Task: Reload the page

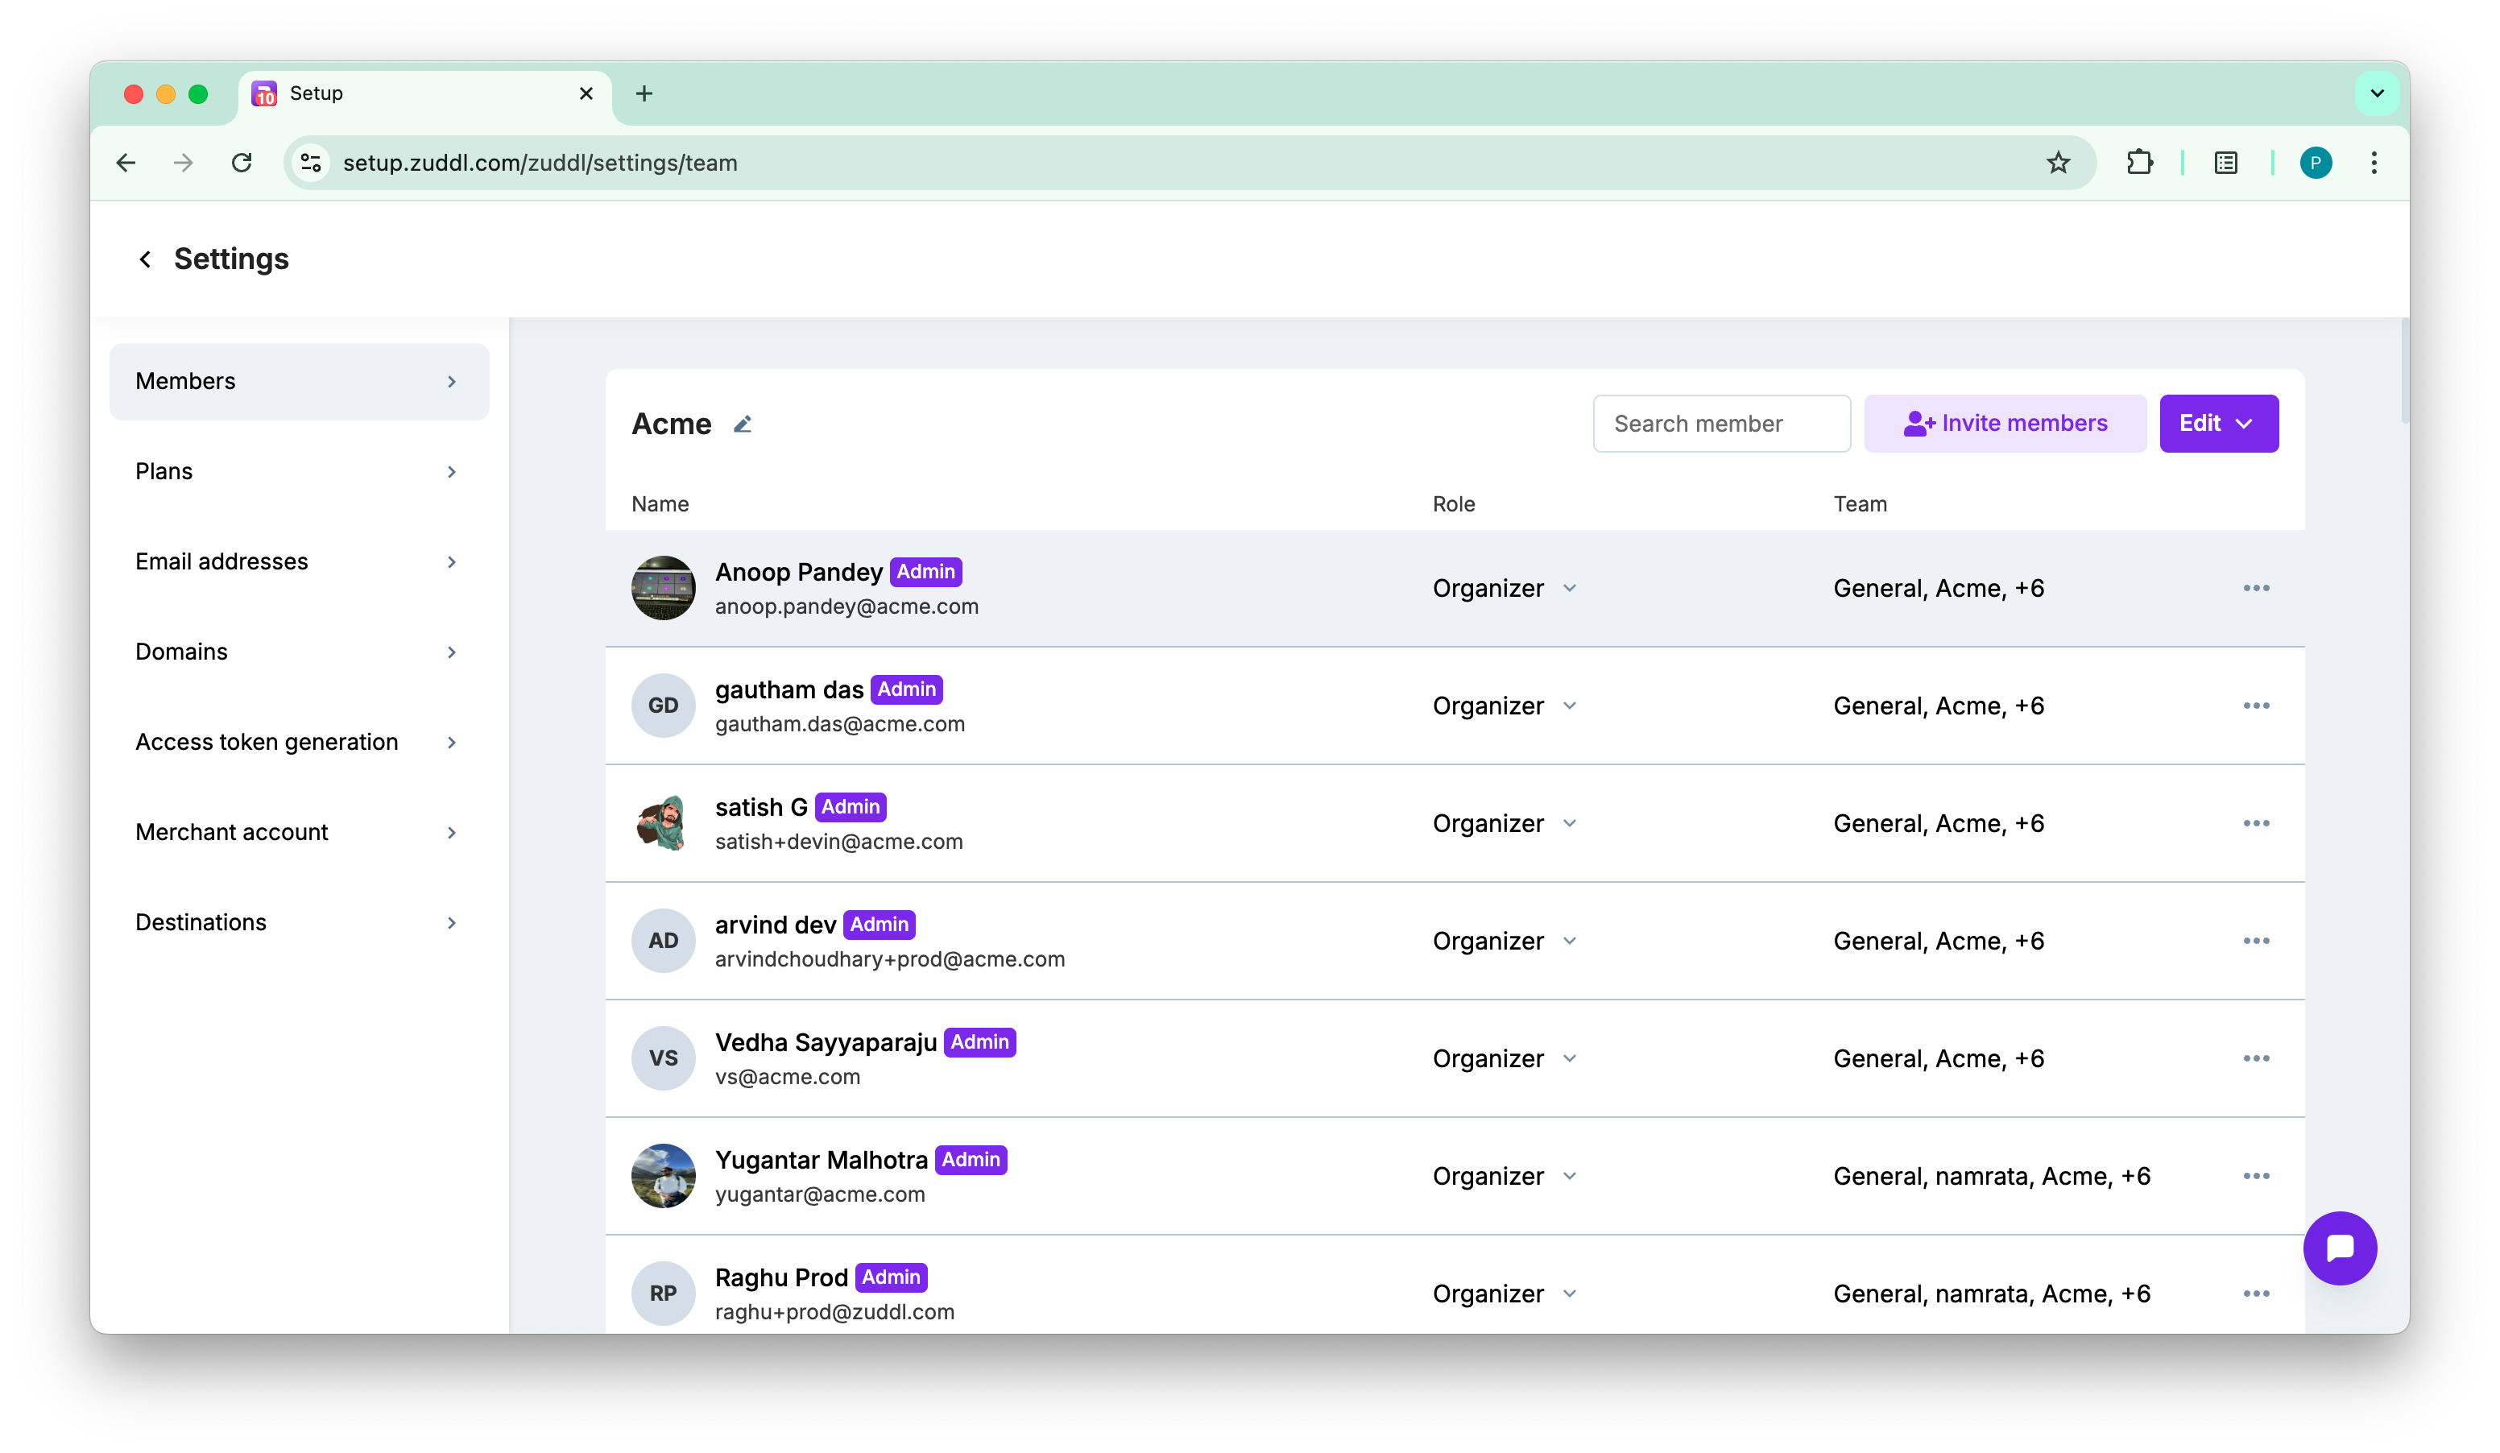Action: (241, 163)
